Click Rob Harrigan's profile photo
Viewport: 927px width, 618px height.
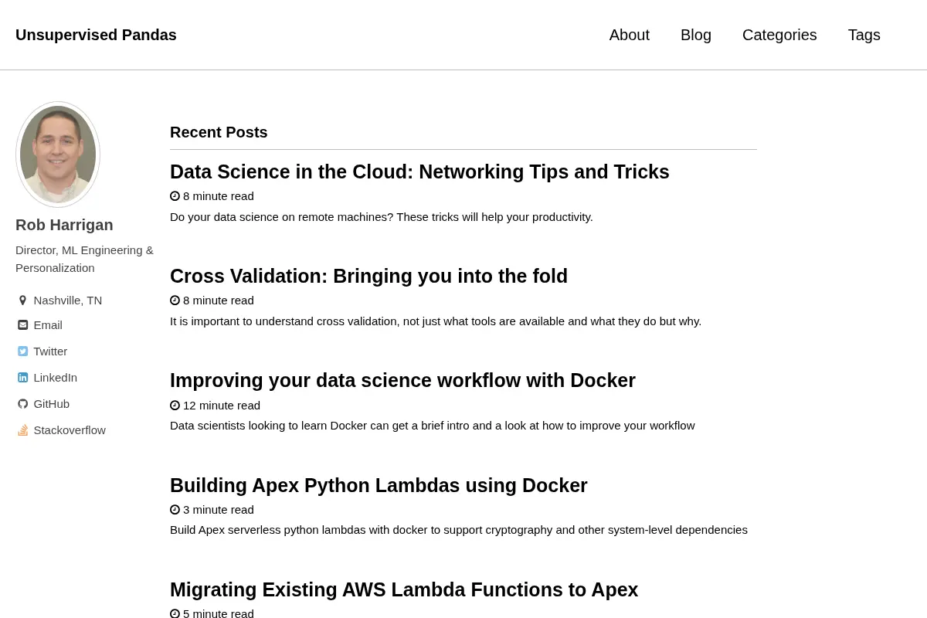58,154
